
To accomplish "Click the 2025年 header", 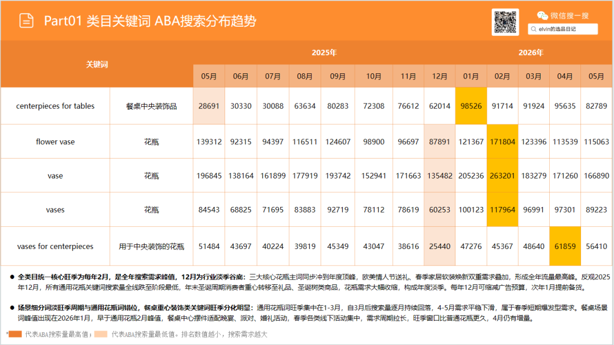I will [324, 52].
